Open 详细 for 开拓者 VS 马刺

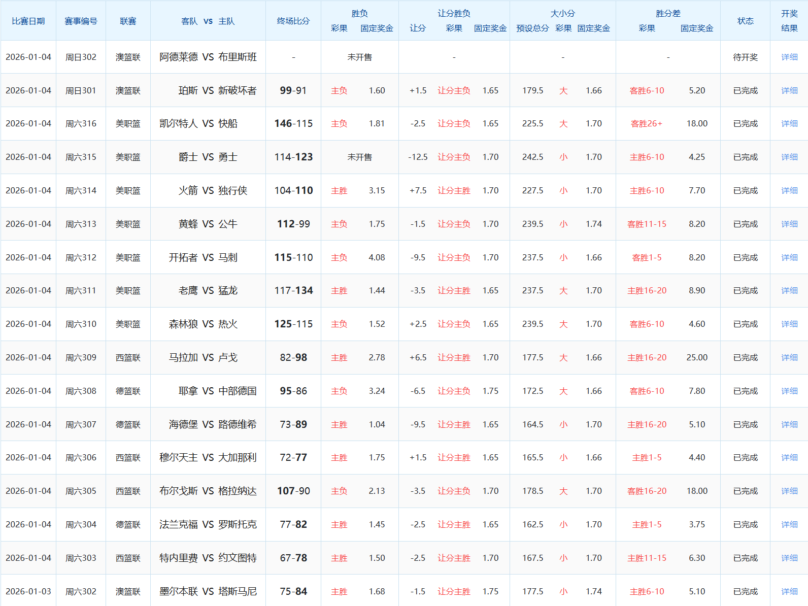click(789, 258)
